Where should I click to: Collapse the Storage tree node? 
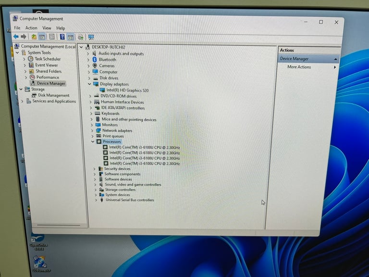(21, 89)
